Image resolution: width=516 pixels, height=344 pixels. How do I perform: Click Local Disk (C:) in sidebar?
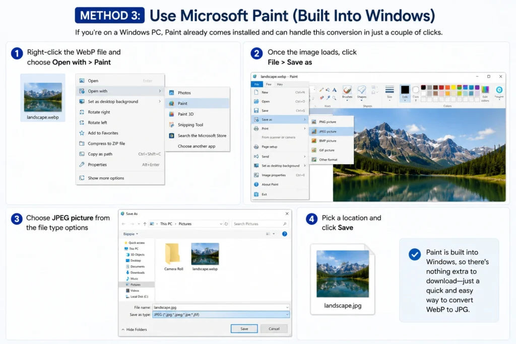[x=137, y=297]
